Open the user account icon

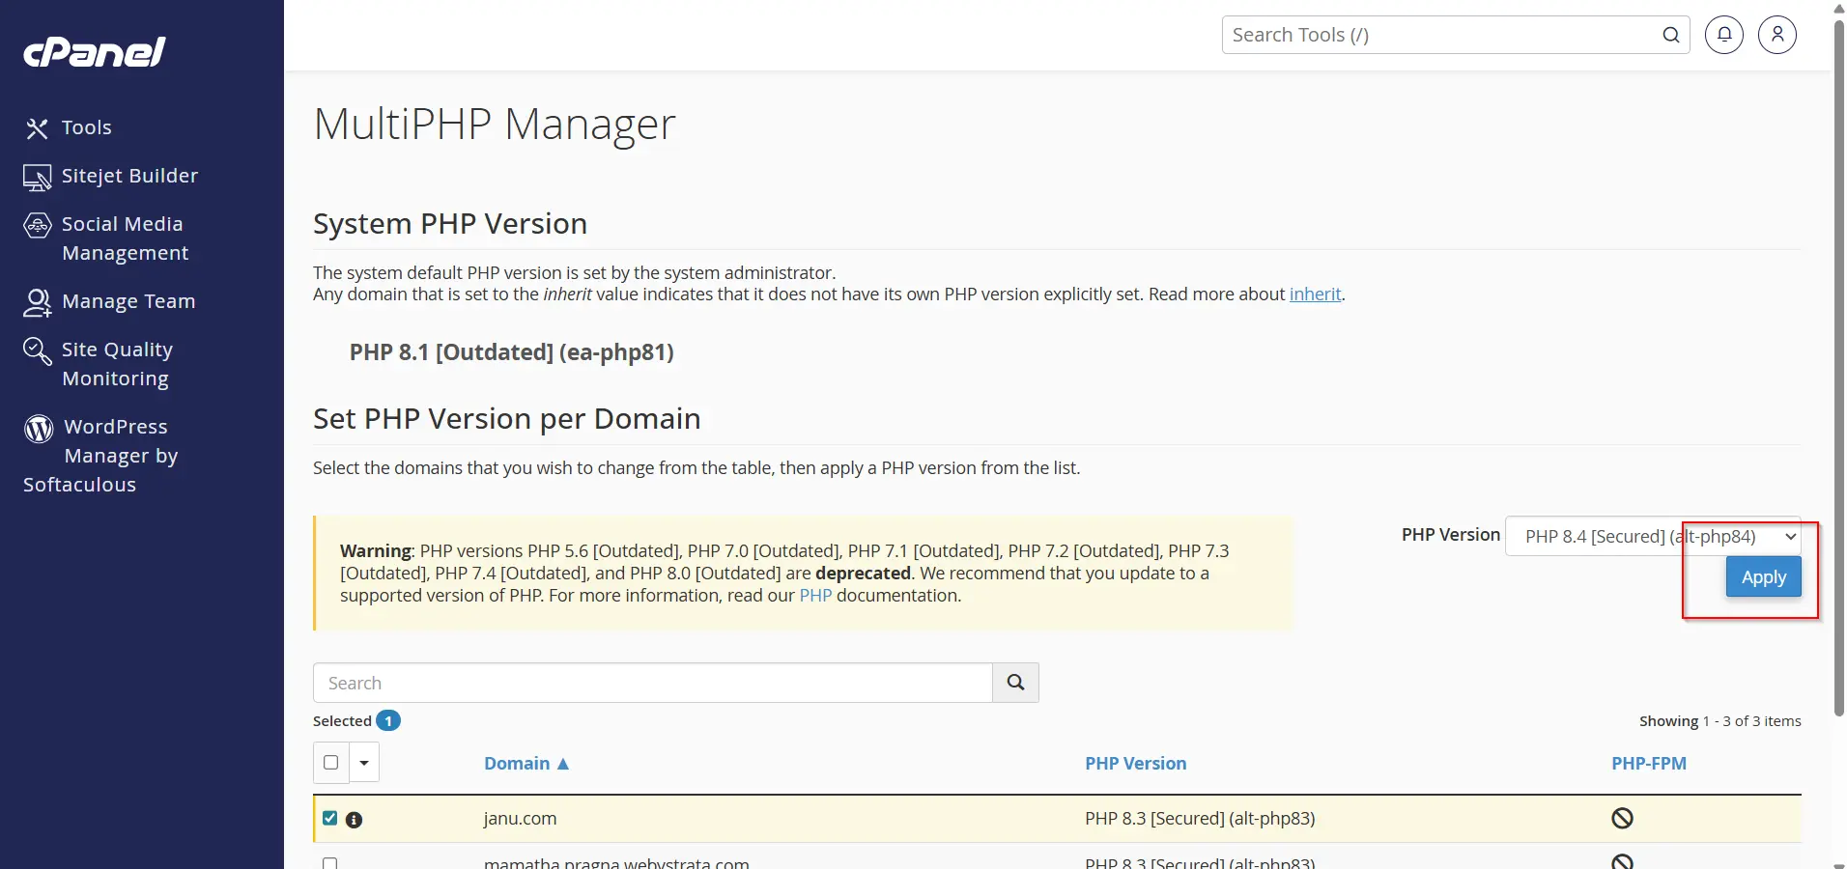click(x=1777, y=35)
